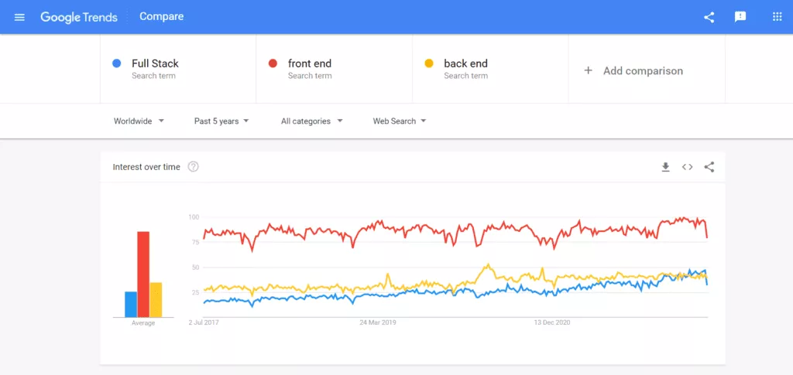Click the help icon beside Interest over time
Viewport: 793px width, 375px height.
(x=194, y=167)
